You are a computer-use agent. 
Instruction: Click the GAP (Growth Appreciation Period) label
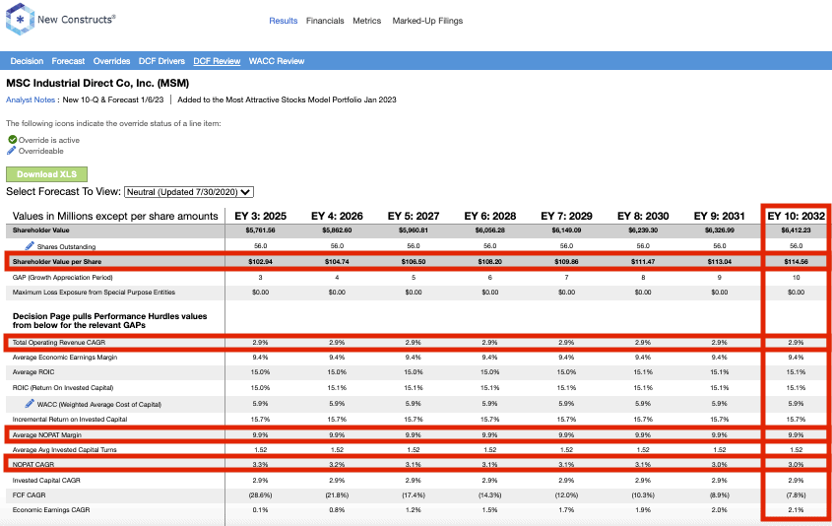point(63,277)
